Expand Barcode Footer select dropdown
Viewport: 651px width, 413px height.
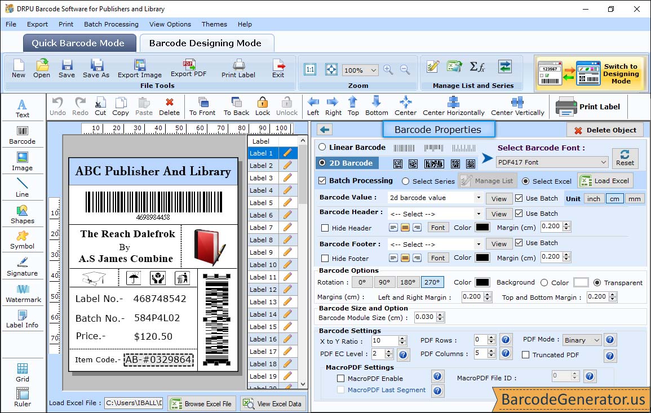tap(479, 244)
